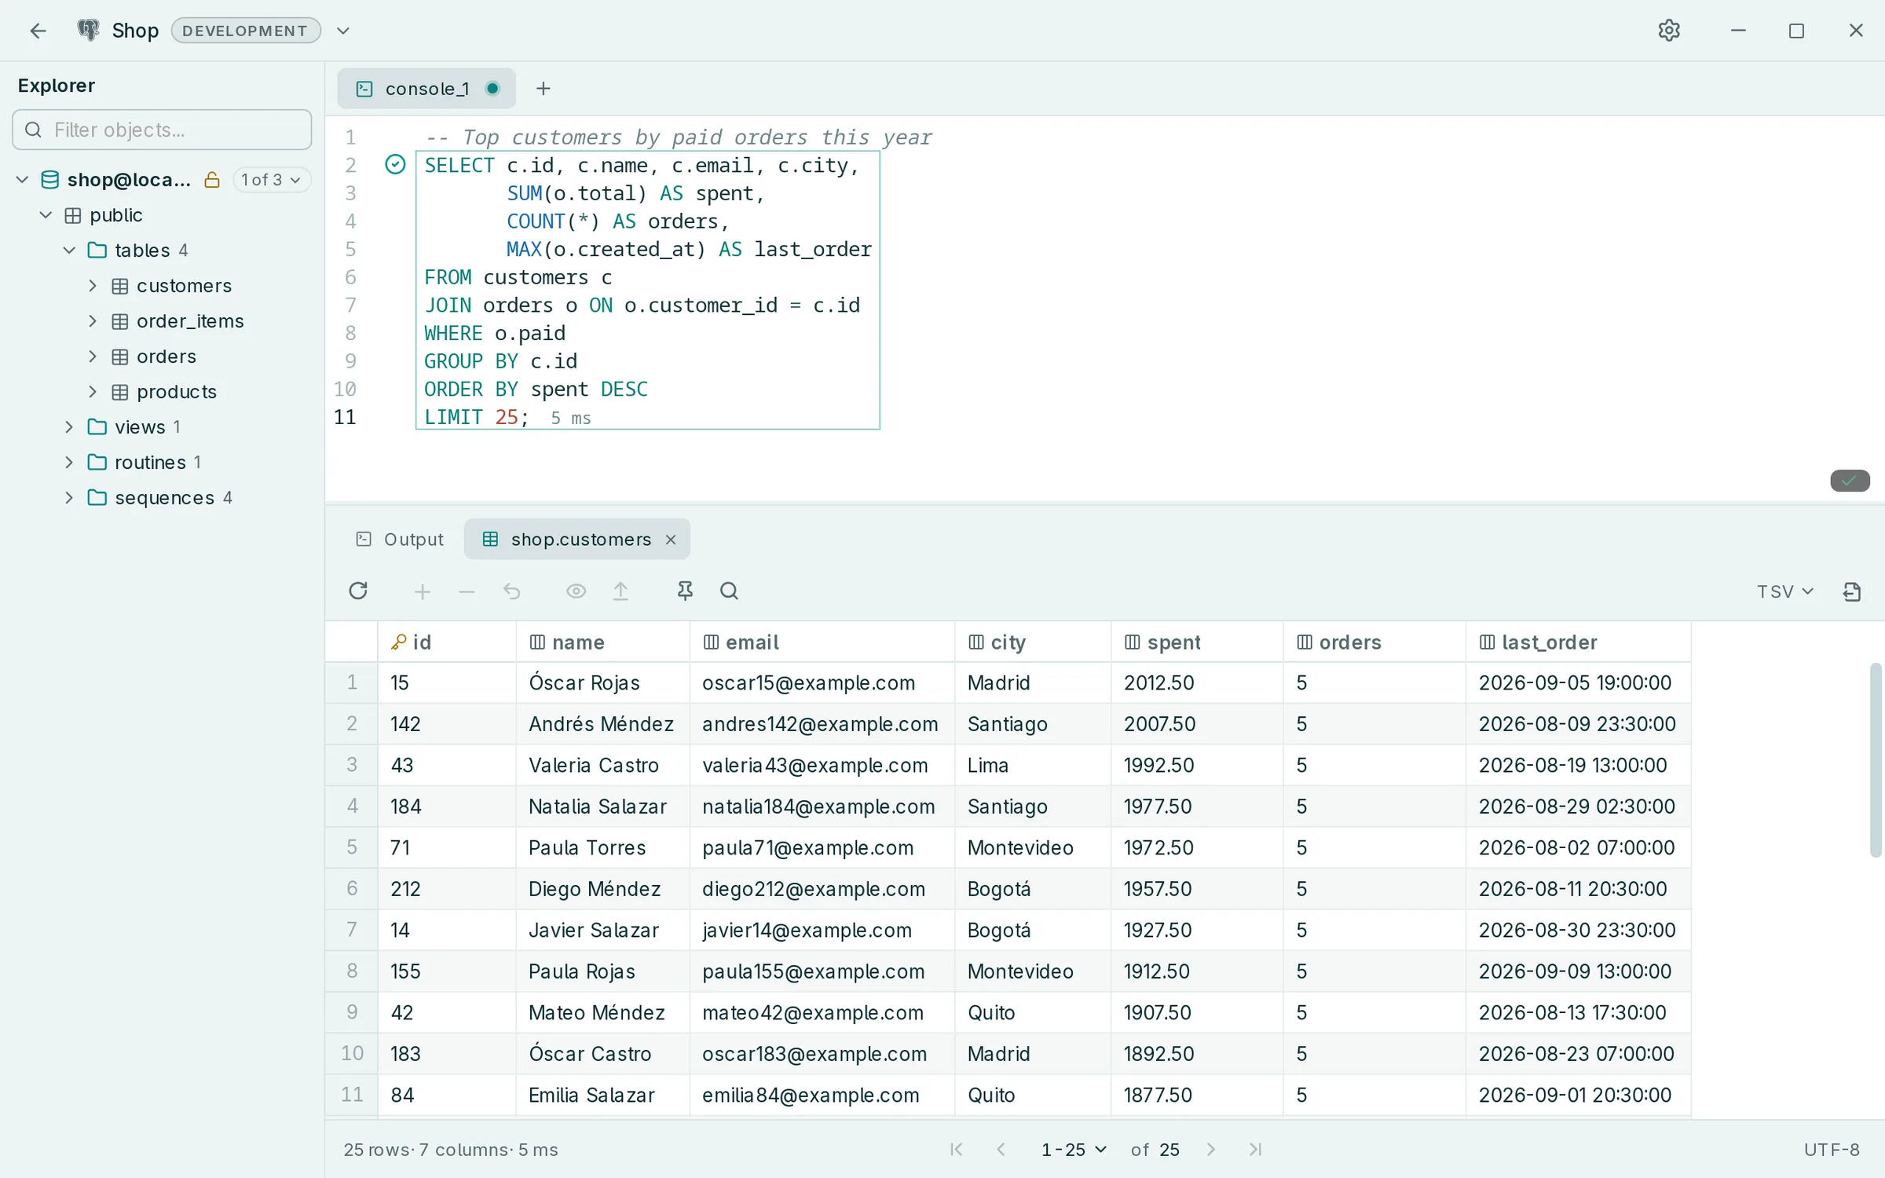Click the green checkmark inspection badge in editor
This screenshot has height=1178, width=1885.
(1850, 481)
